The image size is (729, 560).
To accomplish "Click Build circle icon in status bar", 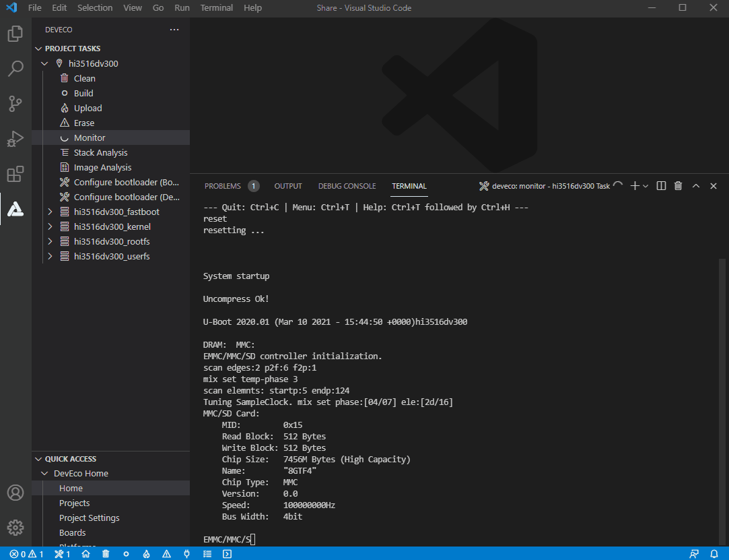I will 126,554.
